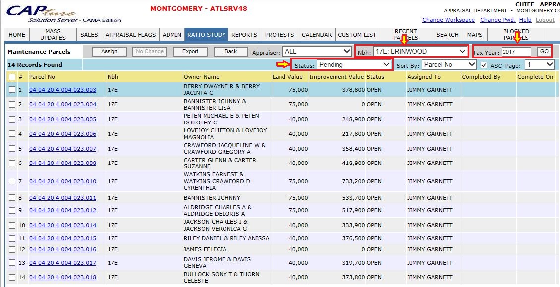Expand the Nbh neighborhood dropdown
This screenshot has width=560, height=287.
419,51
